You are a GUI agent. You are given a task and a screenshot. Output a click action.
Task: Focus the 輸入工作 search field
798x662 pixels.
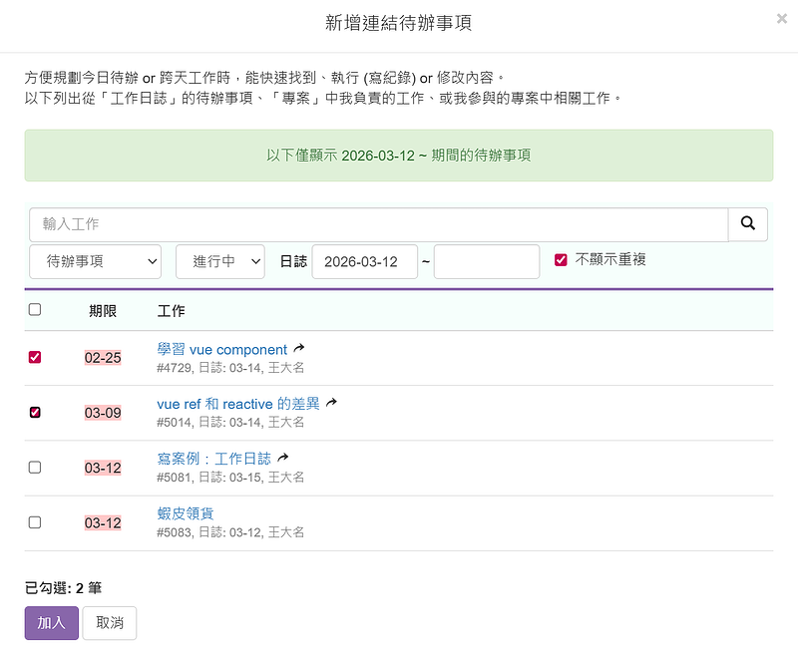(378, 224)
